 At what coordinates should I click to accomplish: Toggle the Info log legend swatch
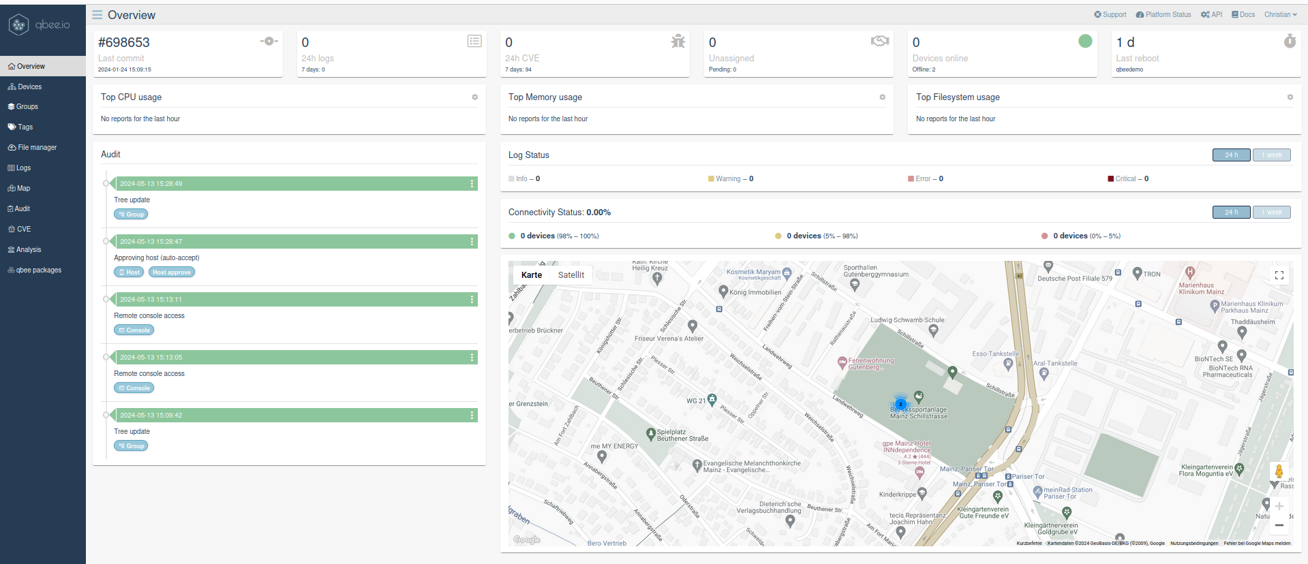(x=511, y=179)
